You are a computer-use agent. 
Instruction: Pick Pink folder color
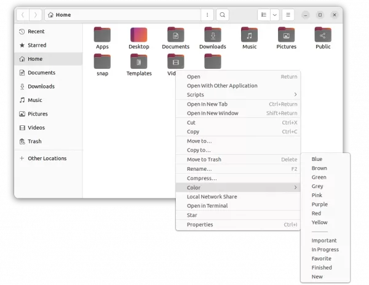[x=325, y=195]
